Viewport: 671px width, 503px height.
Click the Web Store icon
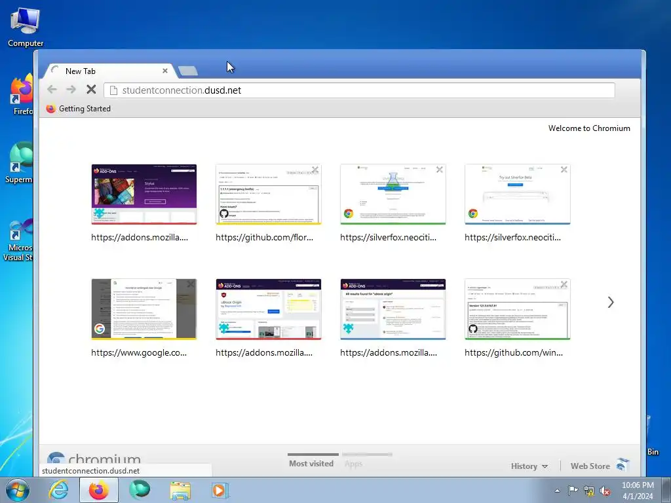coord(623,465)
